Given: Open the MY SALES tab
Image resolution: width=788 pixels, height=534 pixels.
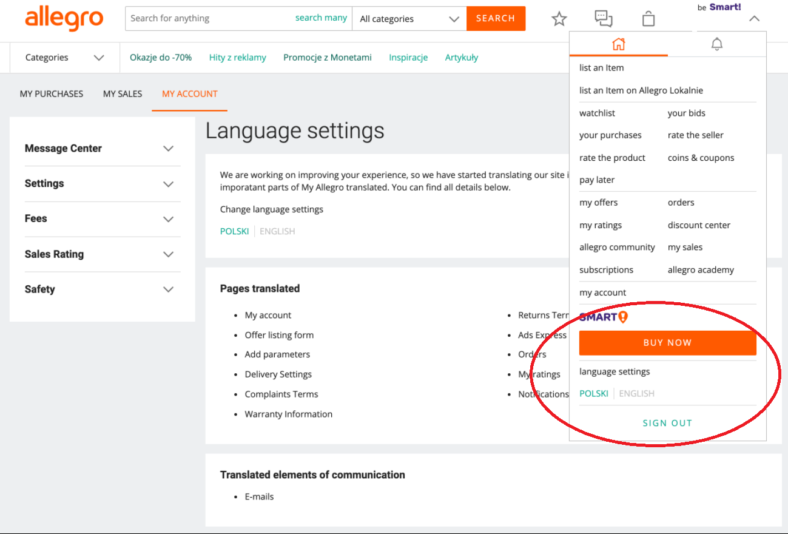Looking at the screenshot, I should [123, 94].
